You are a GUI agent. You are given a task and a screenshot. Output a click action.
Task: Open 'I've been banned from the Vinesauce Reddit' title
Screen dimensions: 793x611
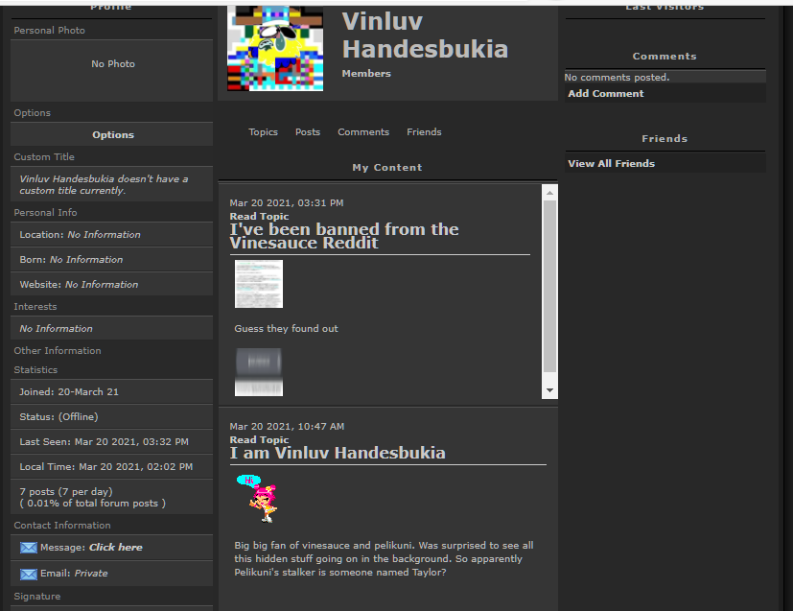[344, 236]
